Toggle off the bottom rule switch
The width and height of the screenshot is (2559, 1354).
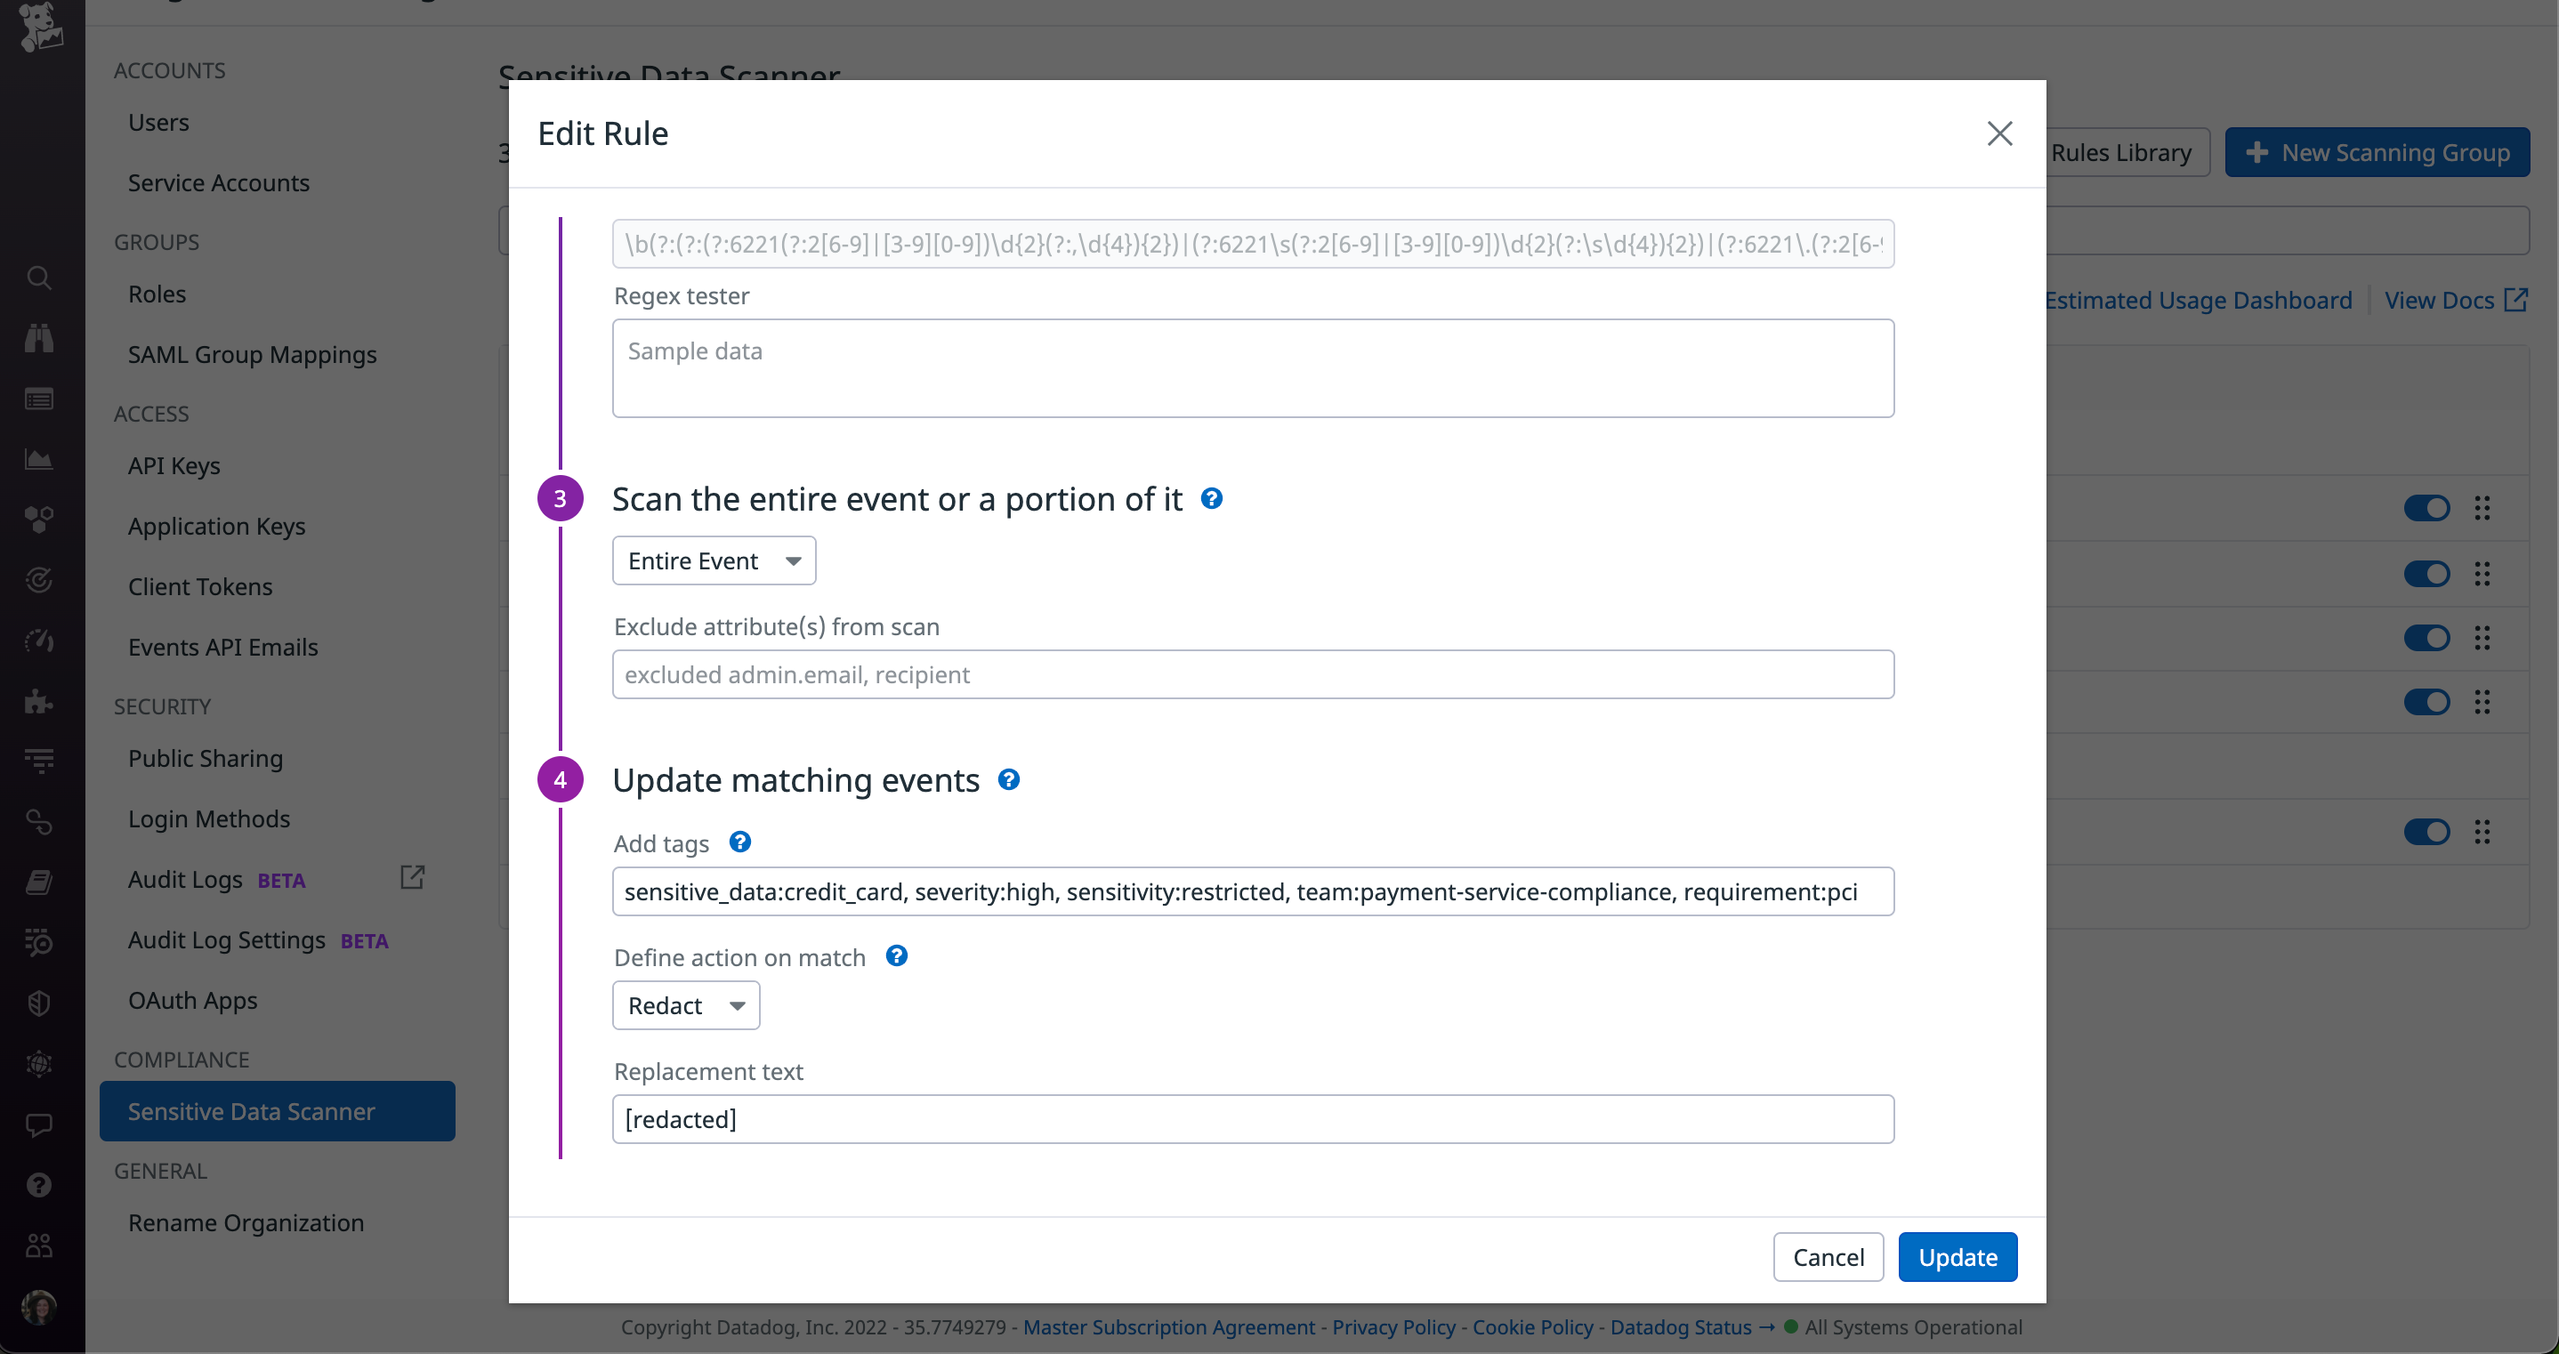tap(2427, 832)
